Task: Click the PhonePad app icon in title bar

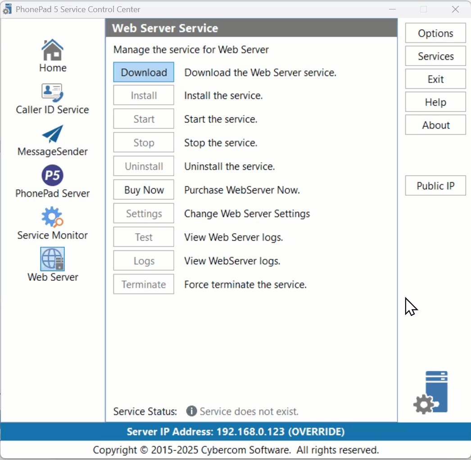Action: [7, 9]
